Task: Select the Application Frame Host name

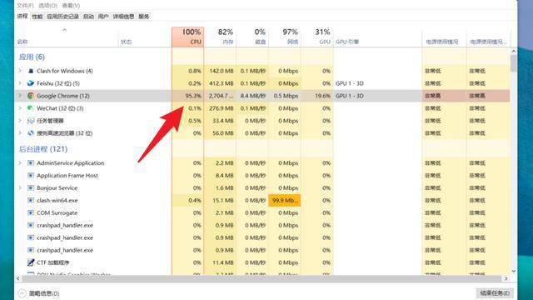Action: tap(67, 176)
